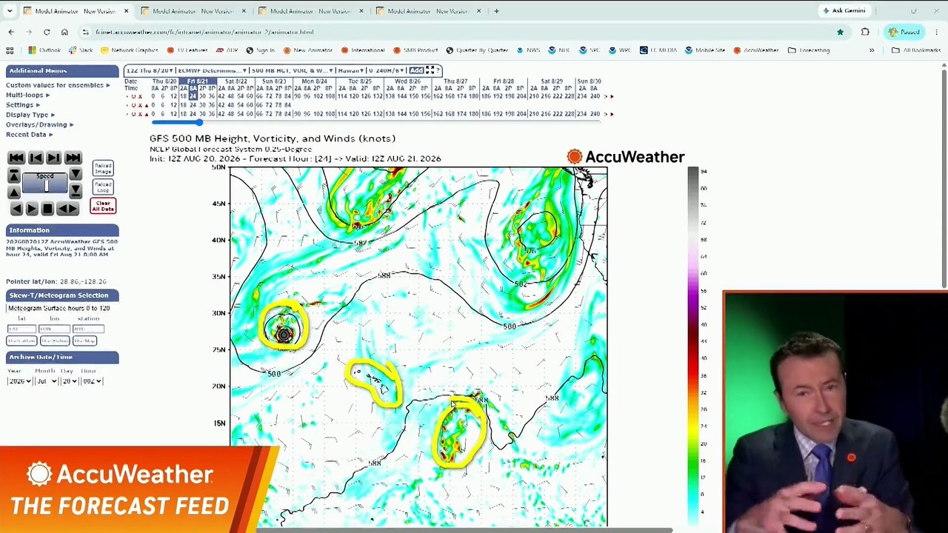Switch to second Model Animator tab
Viewport: 948px width, 533px height.
pyautogui.click(x=193, y=11)
